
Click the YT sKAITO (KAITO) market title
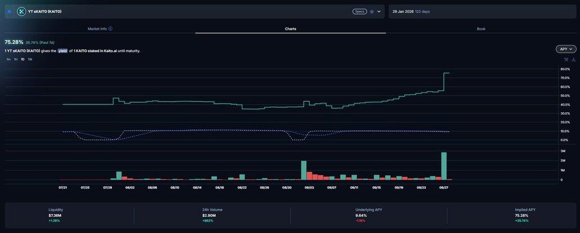(45, 11)
